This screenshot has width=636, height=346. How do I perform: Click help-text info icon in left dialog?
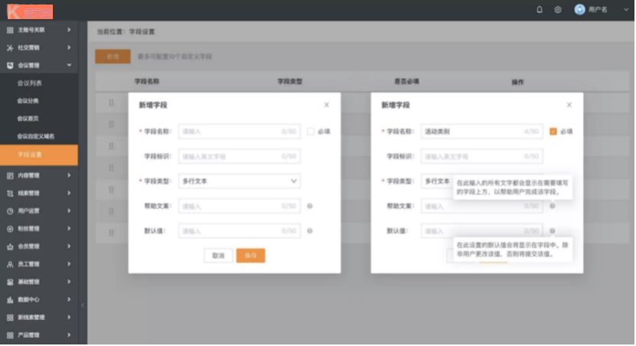[310, 206]
